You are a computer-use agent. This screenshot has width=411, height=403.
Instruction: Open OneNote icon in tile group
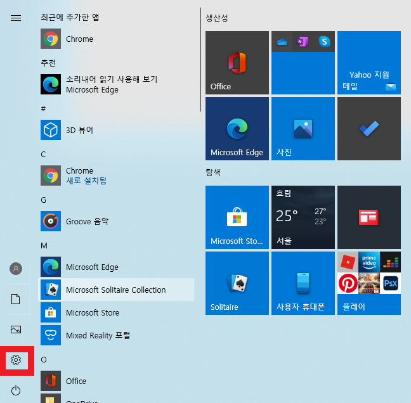[x=303, y=42]
